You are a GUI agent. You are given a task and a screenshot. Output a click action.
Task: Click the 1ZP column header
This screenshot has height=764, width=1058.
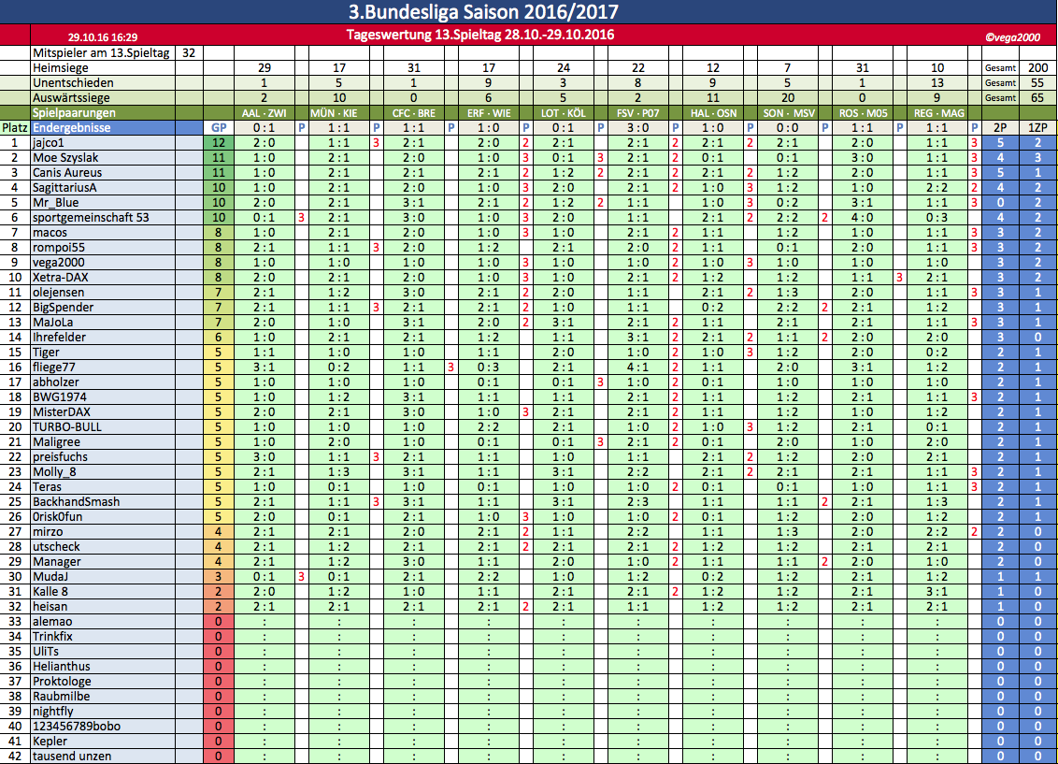[x=1037, y=127]
